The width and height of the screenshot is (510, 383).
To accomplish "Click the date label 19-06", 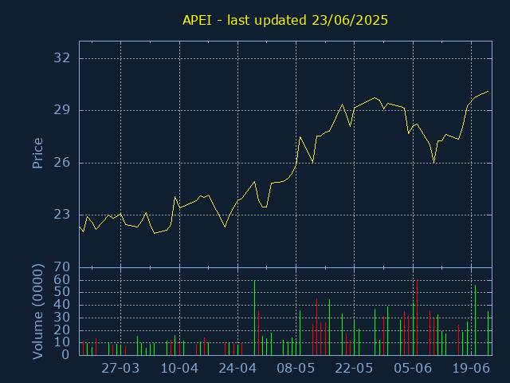I will 471,369.
